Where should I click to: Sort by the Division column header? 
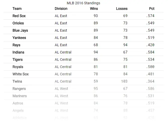click(61, 9)
